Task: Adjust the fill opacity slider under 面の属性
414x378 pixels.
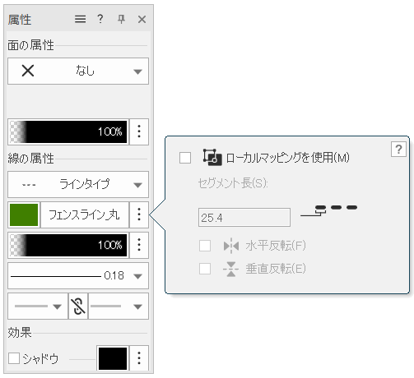Action: tap(68, 131)
